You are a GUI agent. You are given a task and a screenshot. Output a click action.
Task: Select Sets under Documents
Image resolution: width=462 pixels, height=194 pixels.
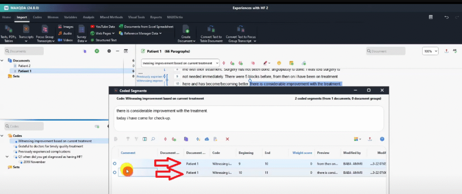click(17, 77)
